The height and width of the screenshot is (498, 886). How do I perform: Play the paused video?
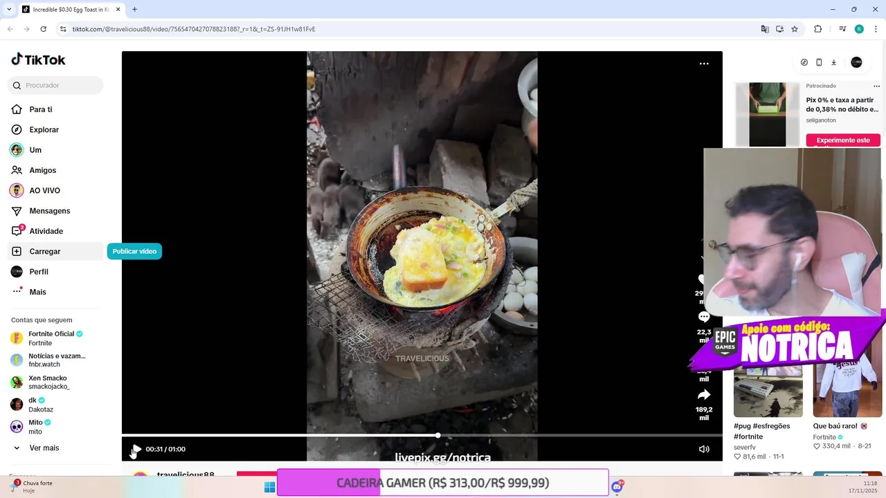click(x=136, y=449)
